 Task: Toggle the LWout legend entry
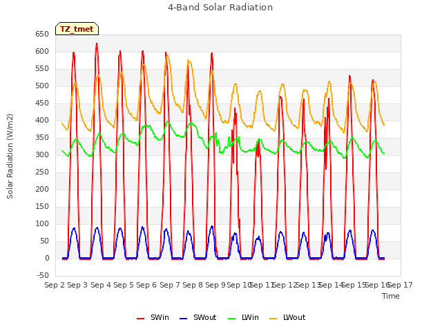(287, 317)
